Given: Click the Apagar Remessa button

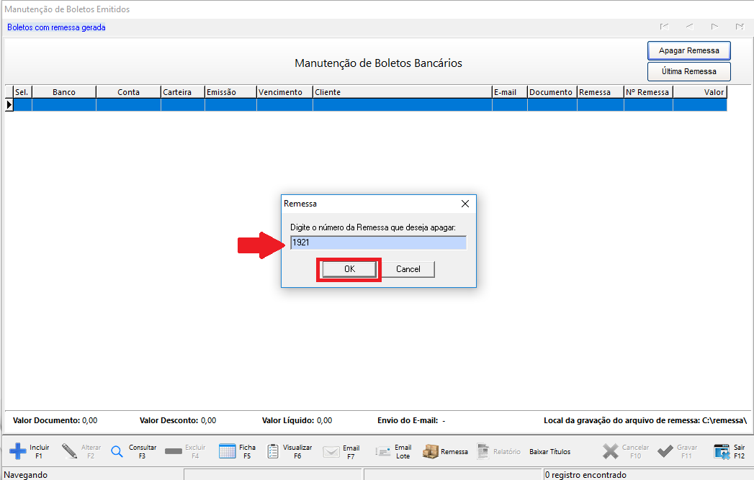Looking at the screenshot, I should [x=689, y=50].
